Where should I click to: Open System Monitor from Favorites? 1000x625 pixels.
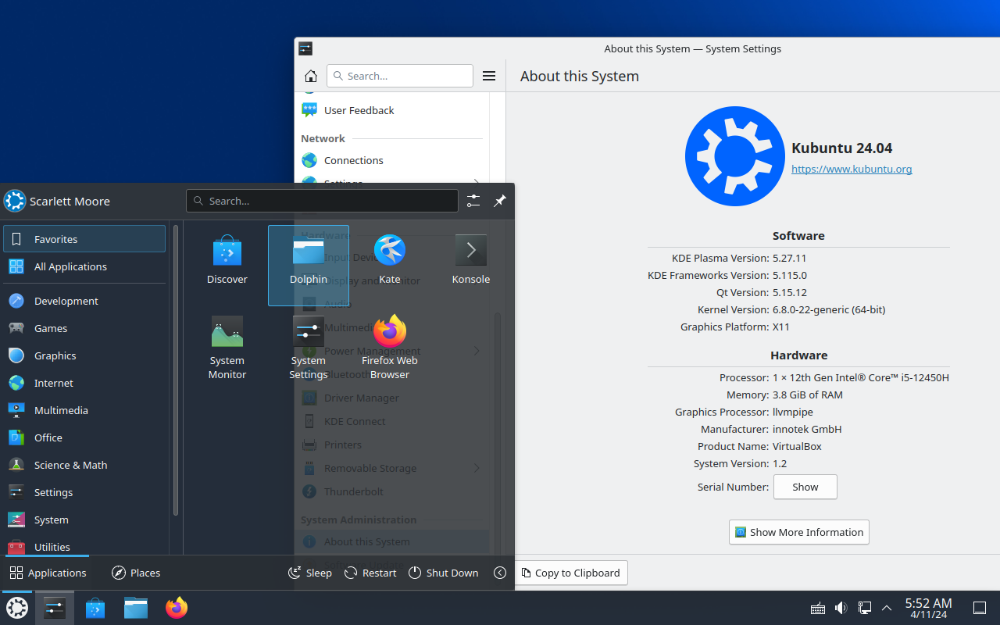click(227, 347)
